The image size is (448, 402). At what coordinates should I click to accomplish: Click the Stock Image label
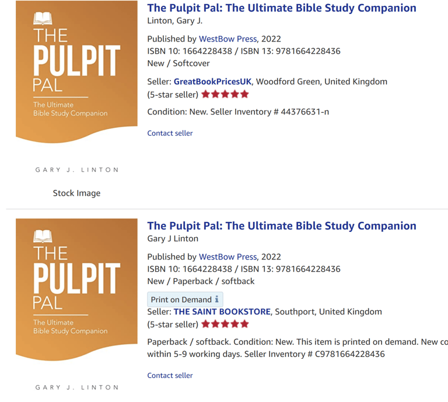(76, 193)
